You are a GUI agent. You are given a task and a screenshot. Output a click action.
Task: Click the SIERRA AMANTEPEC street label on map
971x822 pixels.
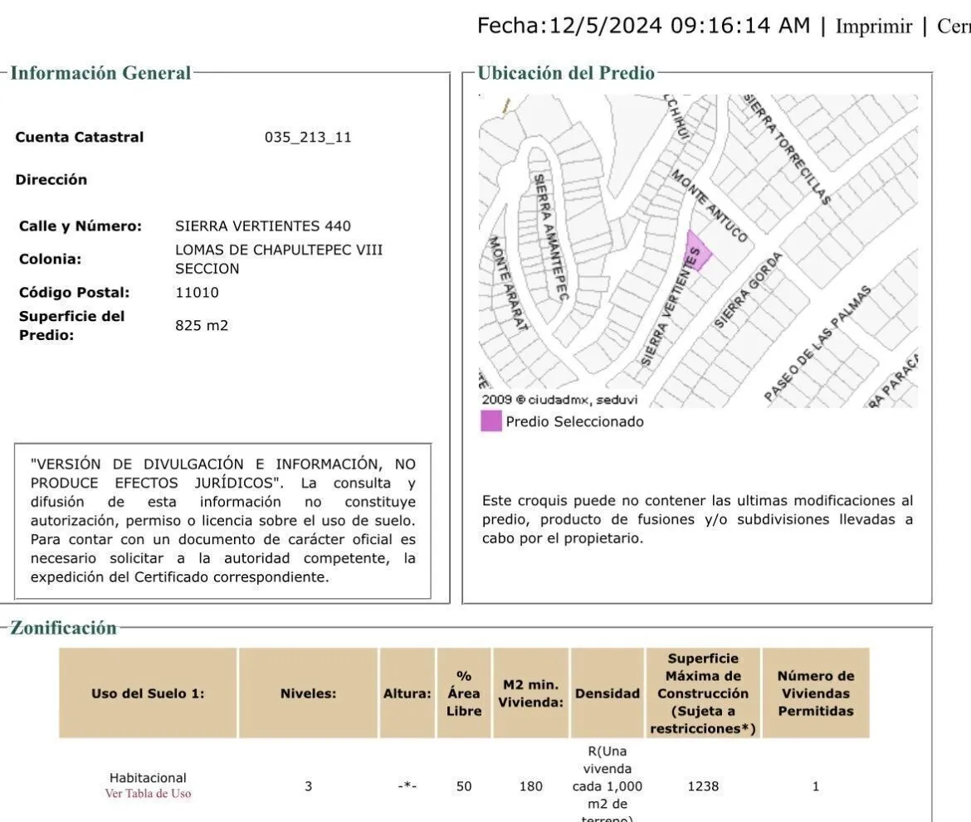click(x=550, y=238)
